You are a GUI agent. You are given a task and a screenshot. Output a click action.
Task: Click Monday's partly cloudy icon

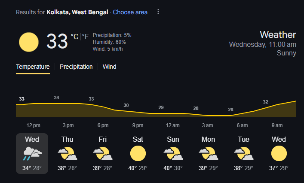(x=208, y=153)
